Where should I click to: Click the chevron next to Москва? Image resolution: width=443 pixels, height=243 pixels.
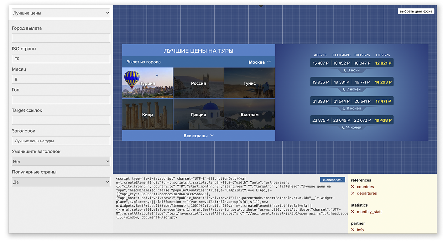(x=269, y=62)
